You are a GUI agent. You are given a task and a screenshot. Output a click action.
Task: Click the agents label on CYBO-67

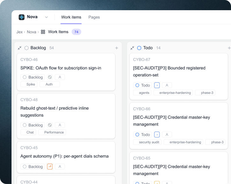click(x=142, y=92)
